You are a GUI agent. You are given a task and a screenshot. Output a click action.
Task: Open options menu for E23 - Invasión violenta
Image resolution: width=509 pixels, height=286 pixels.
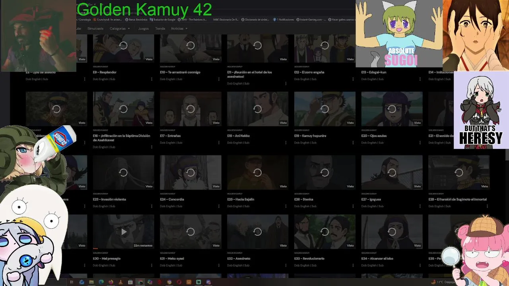[x=152, y=206]
